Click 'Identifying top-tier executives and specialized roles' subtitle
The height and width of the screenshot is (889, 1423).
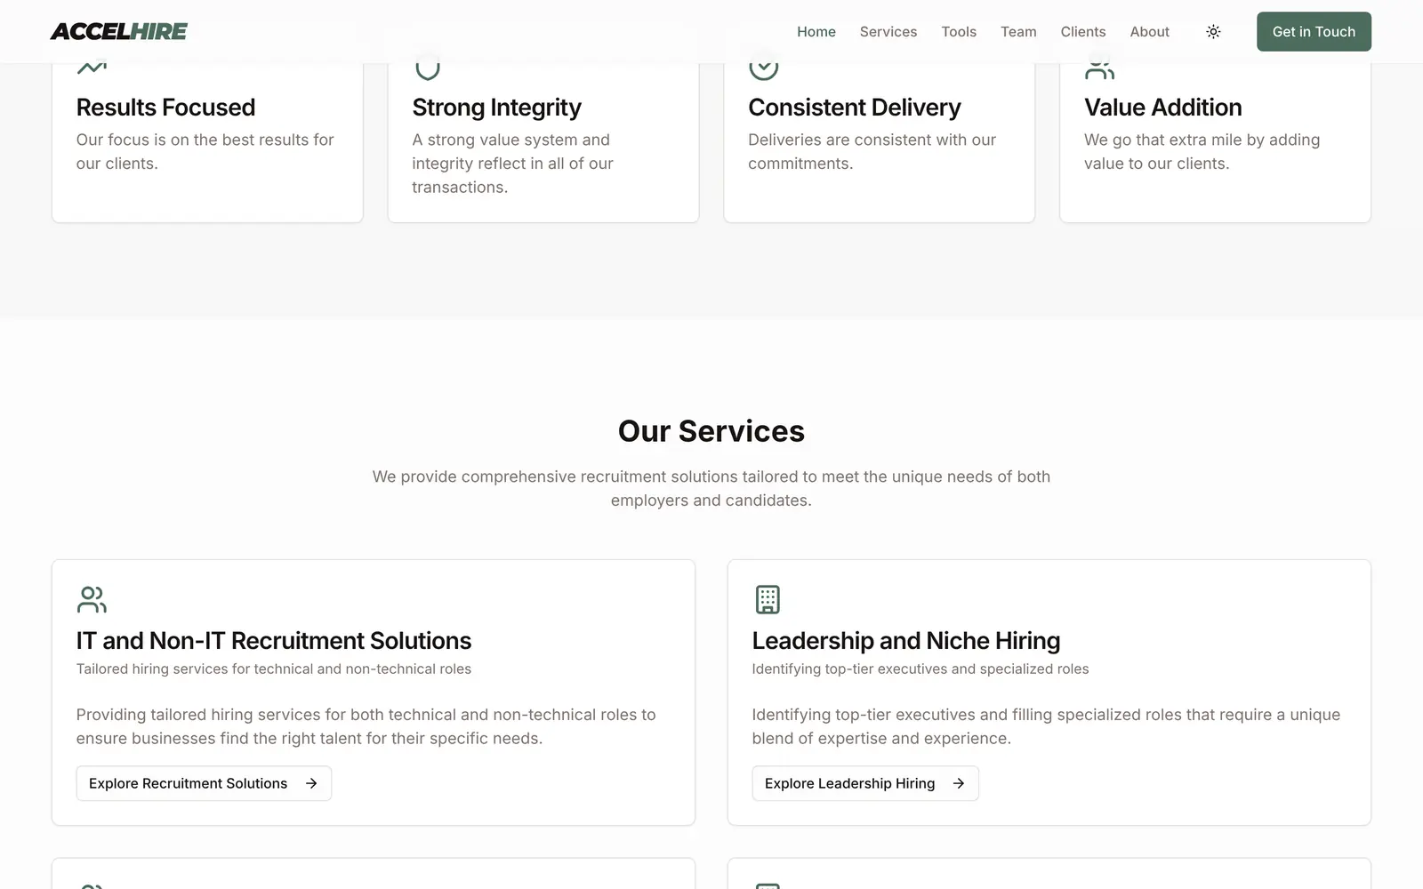tap(921, 669)
